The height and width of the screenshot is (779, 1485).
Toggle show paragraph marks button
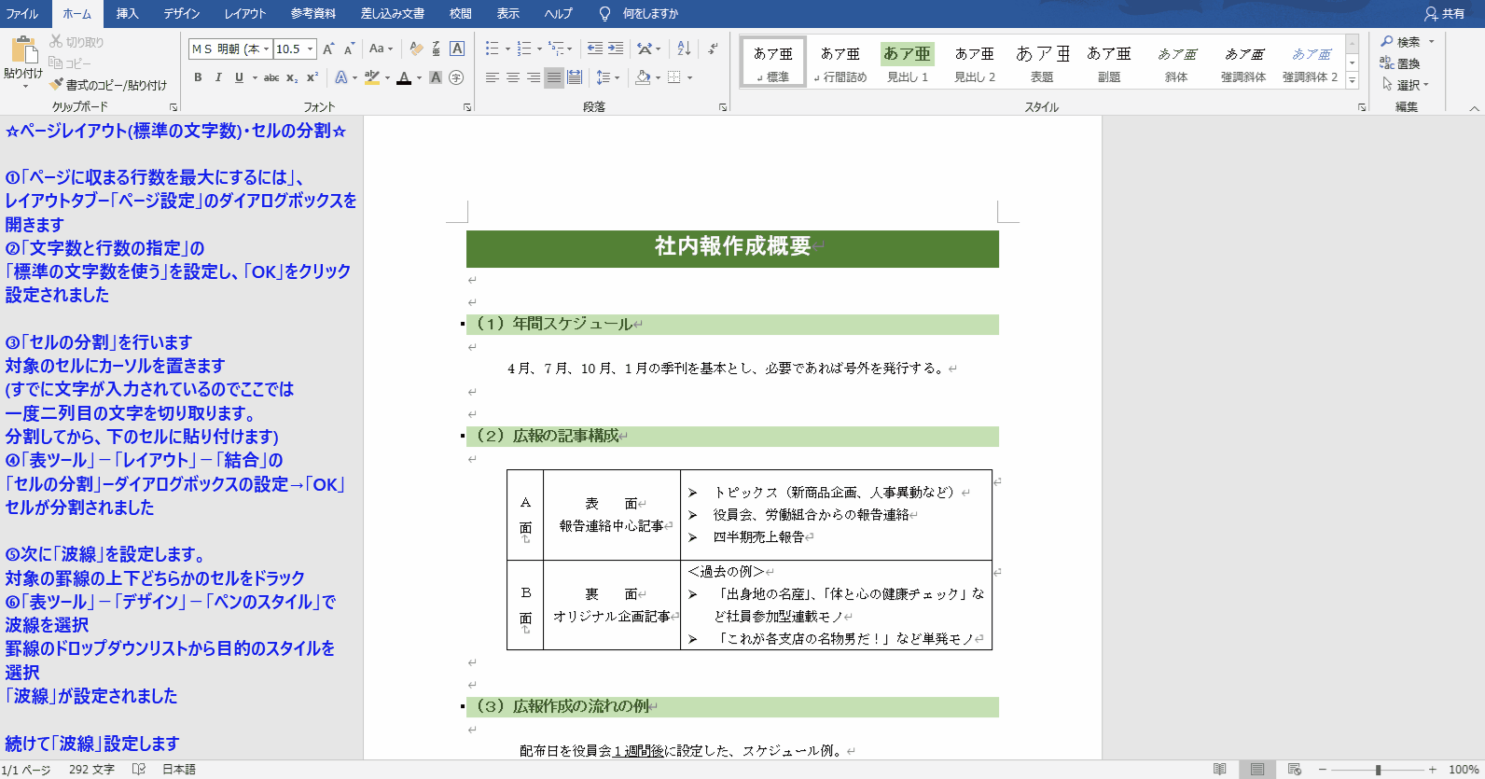(713, 49)
